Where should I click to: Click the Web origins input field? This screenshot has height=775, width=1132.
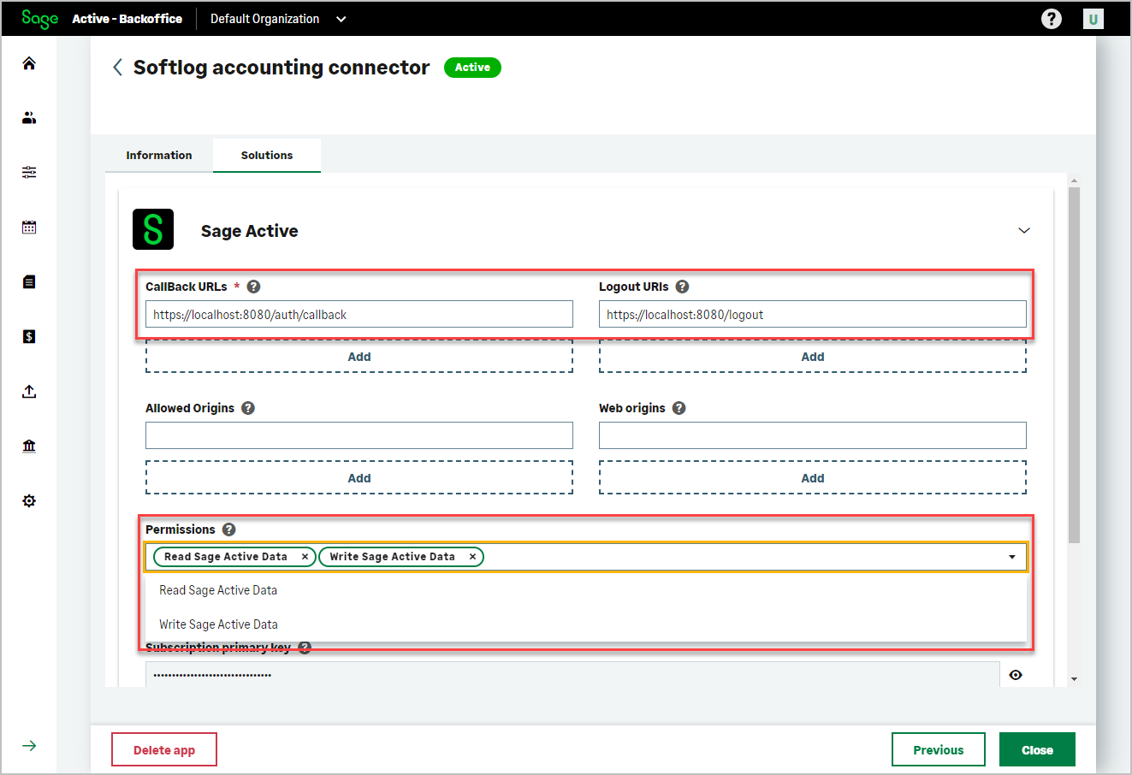(x=813, y=435)
